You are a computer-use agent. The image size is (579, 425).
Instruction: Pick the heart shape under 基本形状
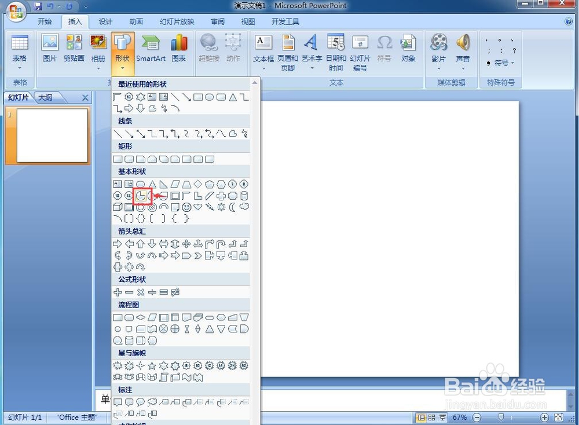(x=197, y=207)
